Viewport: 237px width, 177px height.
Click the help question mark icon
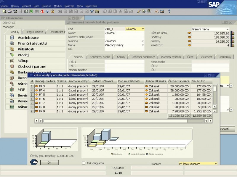(169, 12)
